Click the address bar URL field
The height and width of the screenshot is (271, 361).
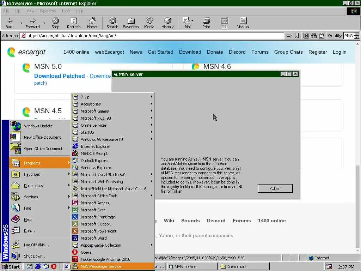(152, 36)
